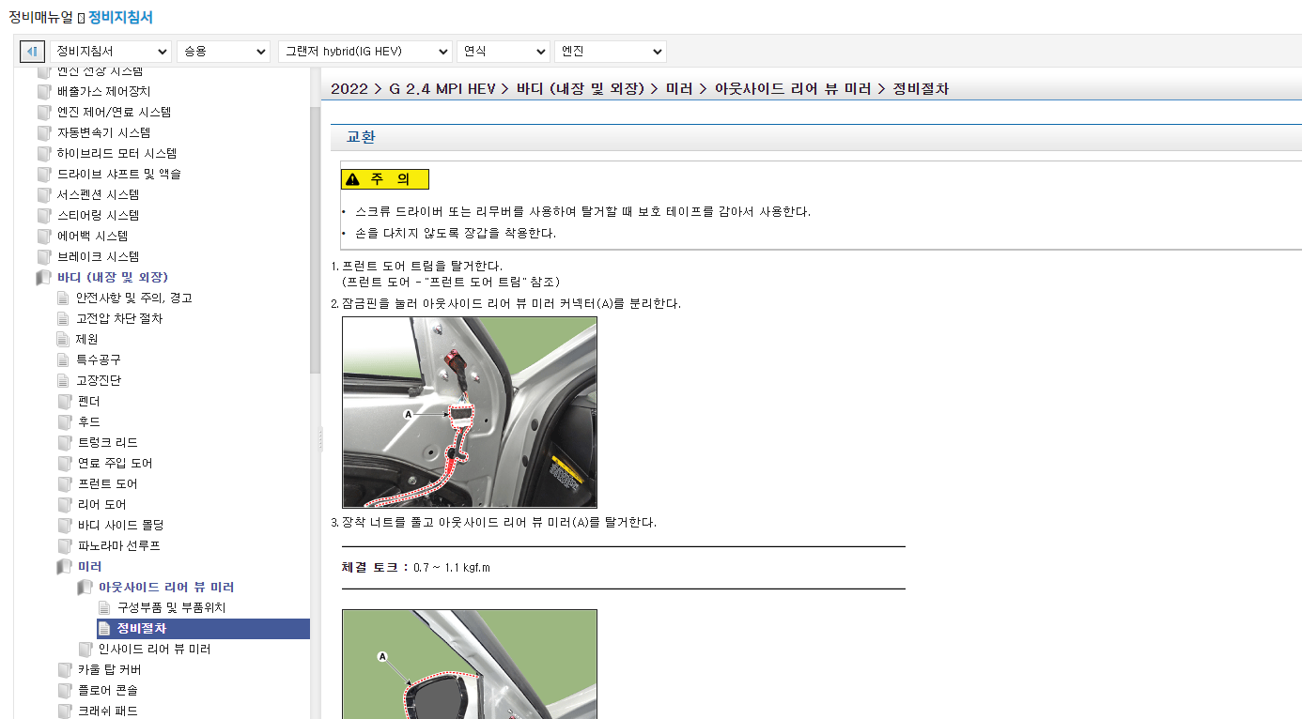
Task: Open the 연식 dropdown
Action: pyautogui.click(x=503, y=51)
